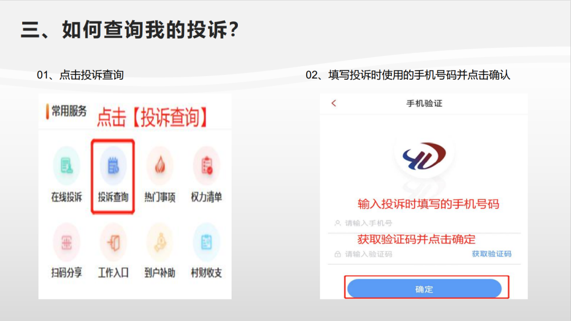This screenshot has height=321, width=571.
Task: Click the 获取验证码 link
Action: 492,254
